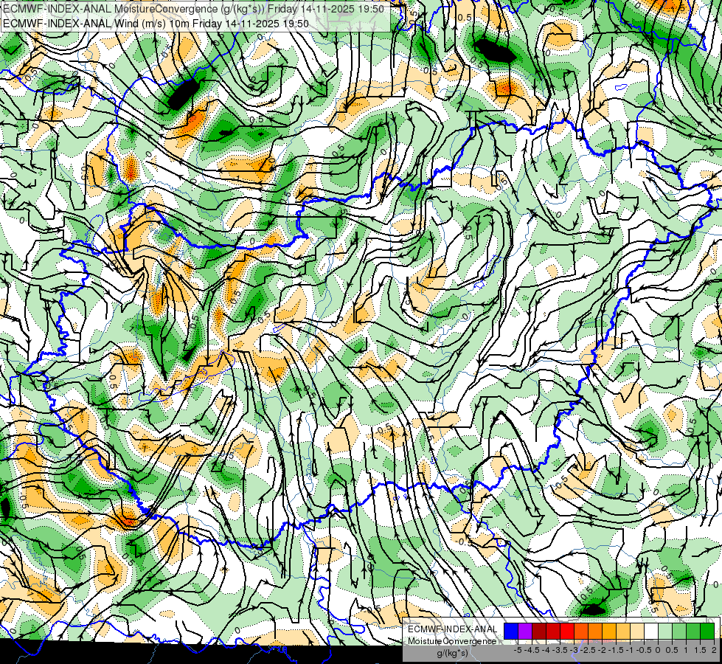Click the MoistureConvergence title line at the top
Viewport: 722px width, 664px height.
coord(193,9)
